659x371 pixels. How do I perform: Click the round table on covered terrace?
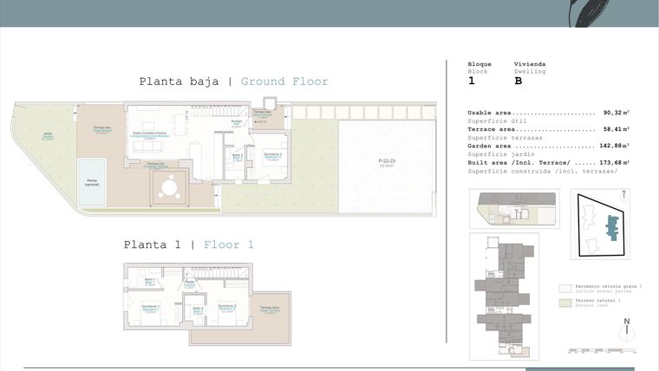pos(169,188)
